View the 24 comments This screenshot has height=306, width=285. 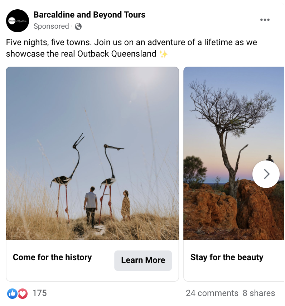coord(212,293)
